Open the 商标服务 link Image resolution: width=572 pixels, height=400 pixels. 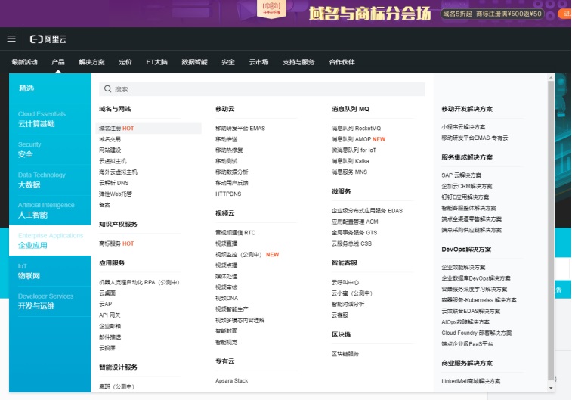(x=116, y=243)
